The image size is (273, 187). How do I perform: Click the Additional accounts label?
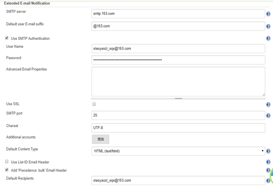click(x=21, y=137)
